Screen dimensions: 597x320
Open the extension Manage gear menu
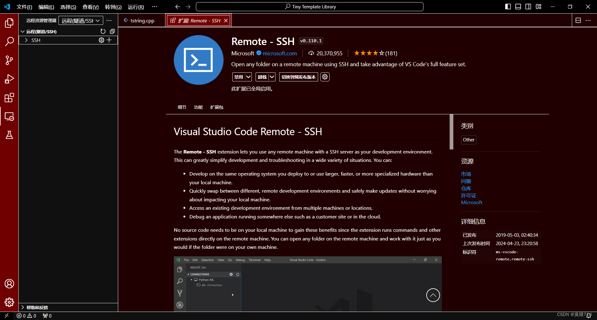point(325,77)
